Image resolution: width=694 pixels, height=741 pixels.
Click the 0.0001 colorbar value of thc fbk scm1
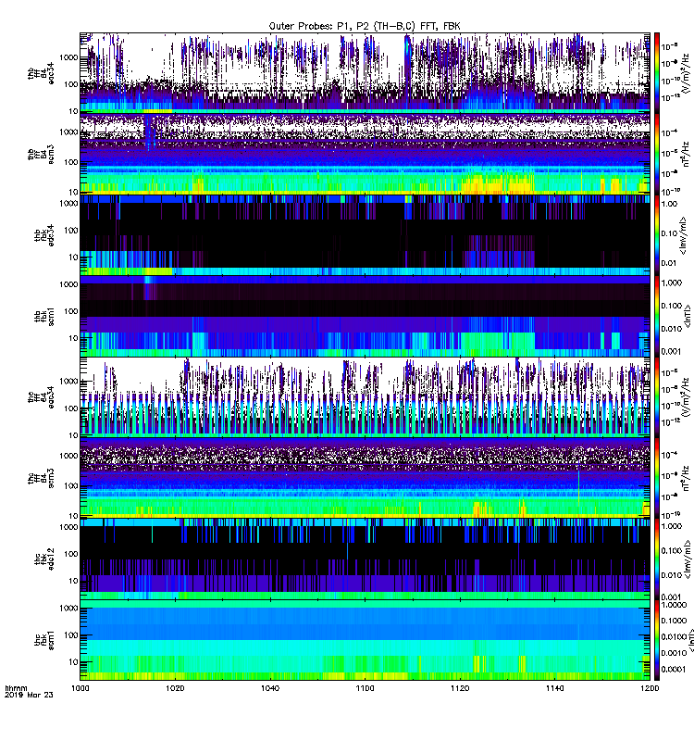pyautogui.click(x=674, y=669)
